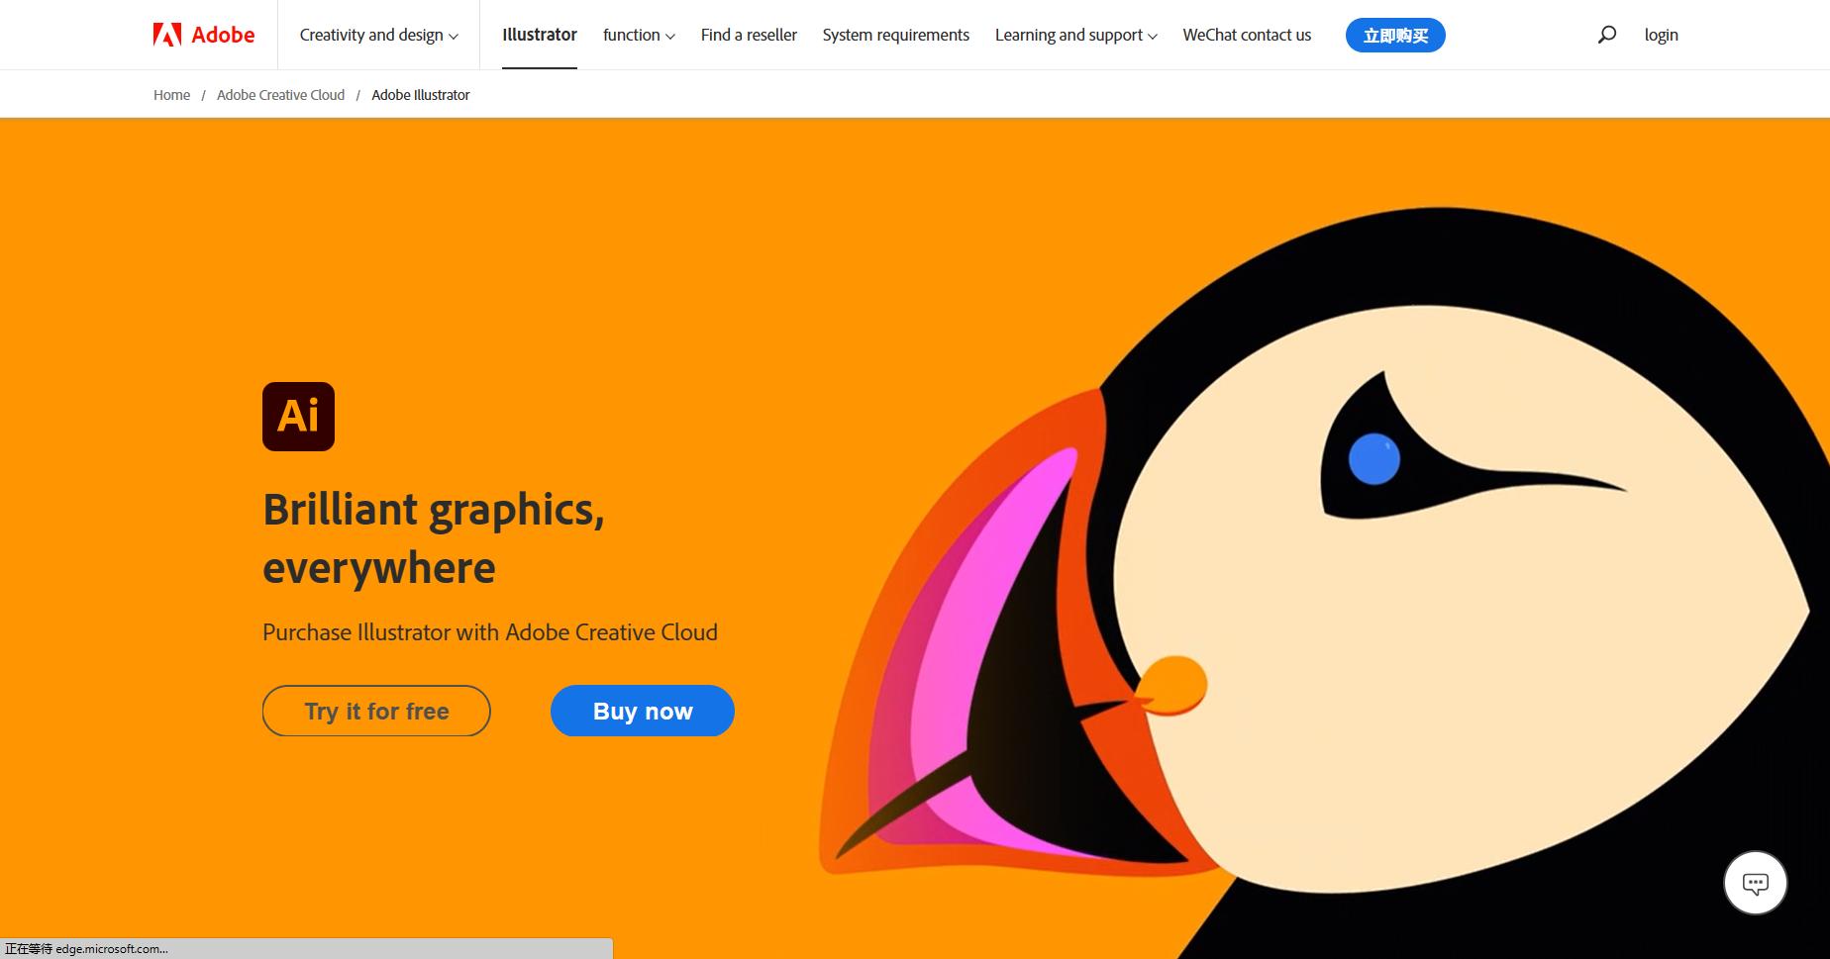
Task: Click the Try it for free button
Action: point(376,711)
